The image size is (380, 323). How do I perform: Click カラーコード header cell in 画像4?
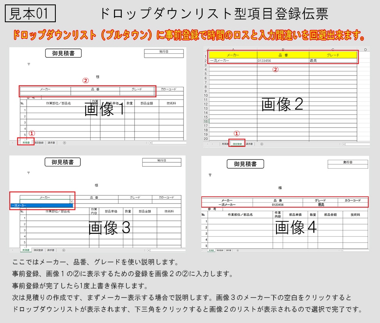click(353, 200)
